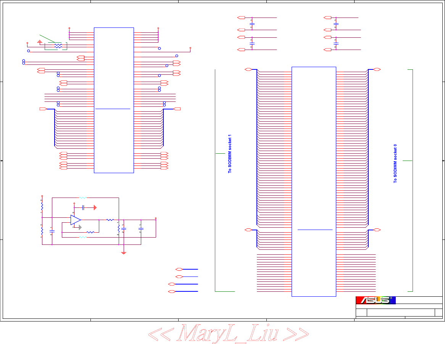The image size is (445, 344).
Task: Select the large SODIMM connector component rectangle
Action: click(x=314, y=182)
